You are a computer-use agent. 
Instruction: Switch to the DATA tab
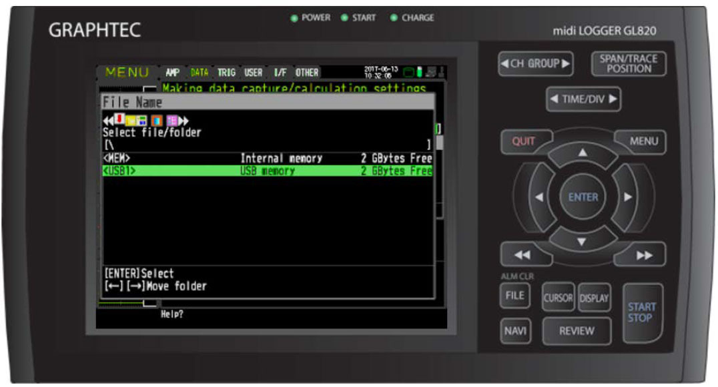click(200, 72)
